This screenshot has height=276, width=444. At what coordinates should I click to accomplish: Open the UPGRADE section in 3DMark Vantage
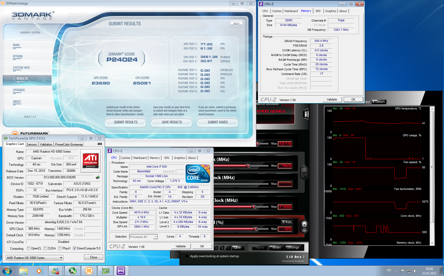point(19,90)
